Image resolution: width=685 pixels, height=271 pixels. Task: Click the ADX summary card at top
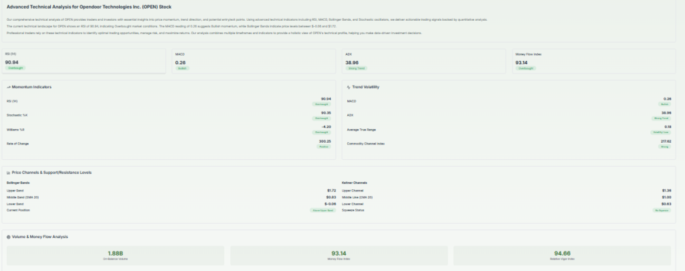tap(423, 61)
